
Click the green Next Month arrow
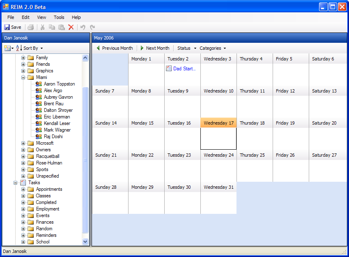(x=142, y=48)
